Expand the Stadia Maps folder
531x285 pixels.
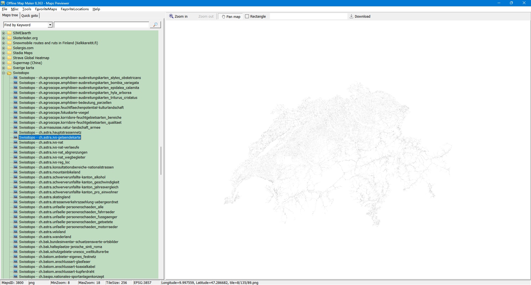tap(4, 53)
